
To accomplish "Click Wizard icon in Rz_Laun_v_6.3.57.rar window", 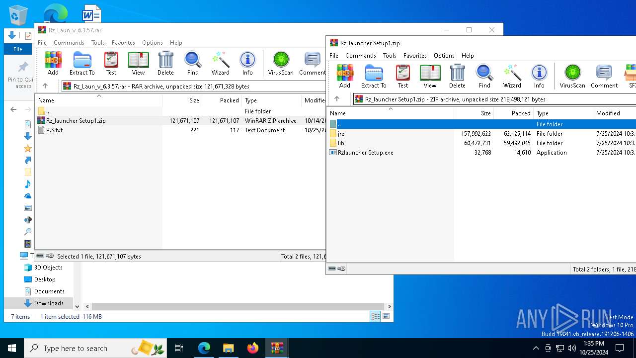I will (x=220, y=63).
